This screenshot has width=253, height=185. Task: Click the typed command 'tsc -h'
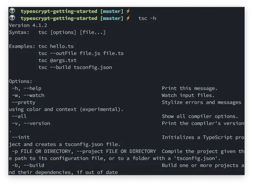[147, 18]
